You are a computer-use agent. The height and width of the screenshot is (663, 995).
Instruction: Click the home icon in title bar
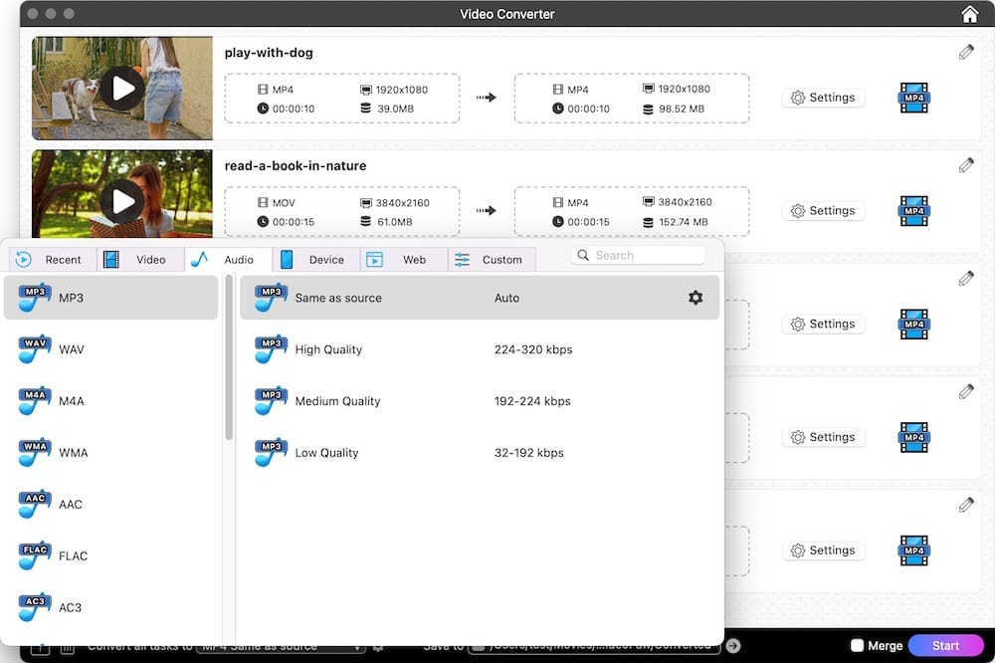point(969,14)
